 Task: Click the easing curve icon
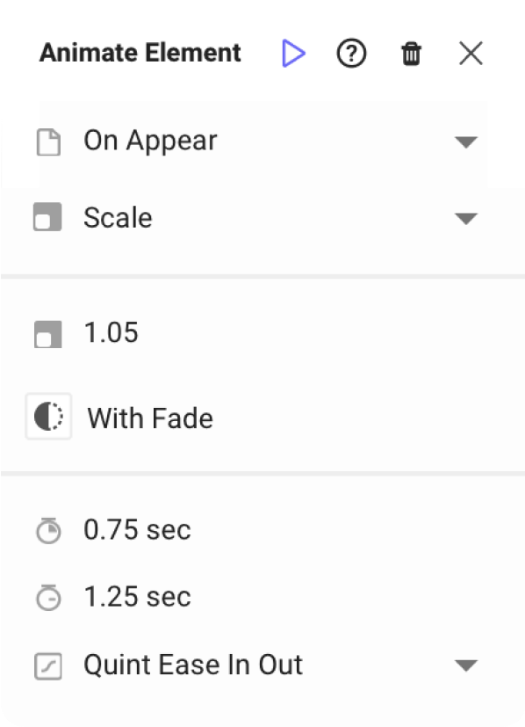[x=48, y=666]
